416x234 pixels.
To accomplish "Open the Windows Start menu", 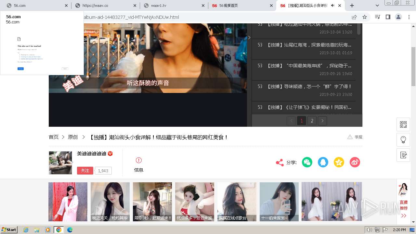I will 9,230.
